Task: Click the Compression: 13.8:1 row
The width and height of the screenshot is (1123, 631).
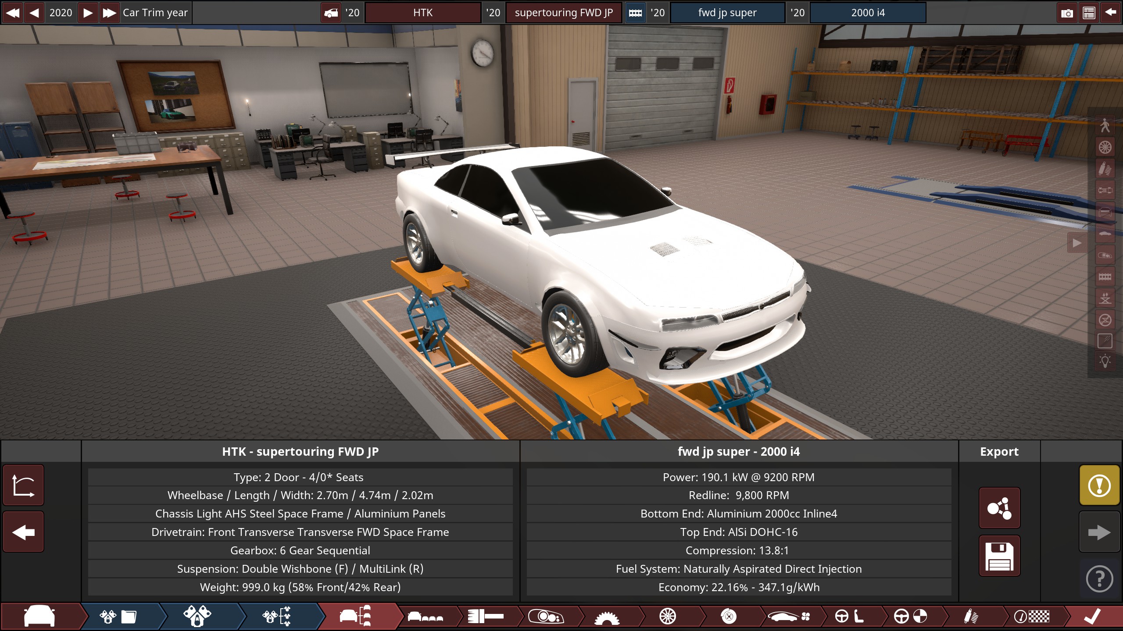Action: (x=739, y=550)
